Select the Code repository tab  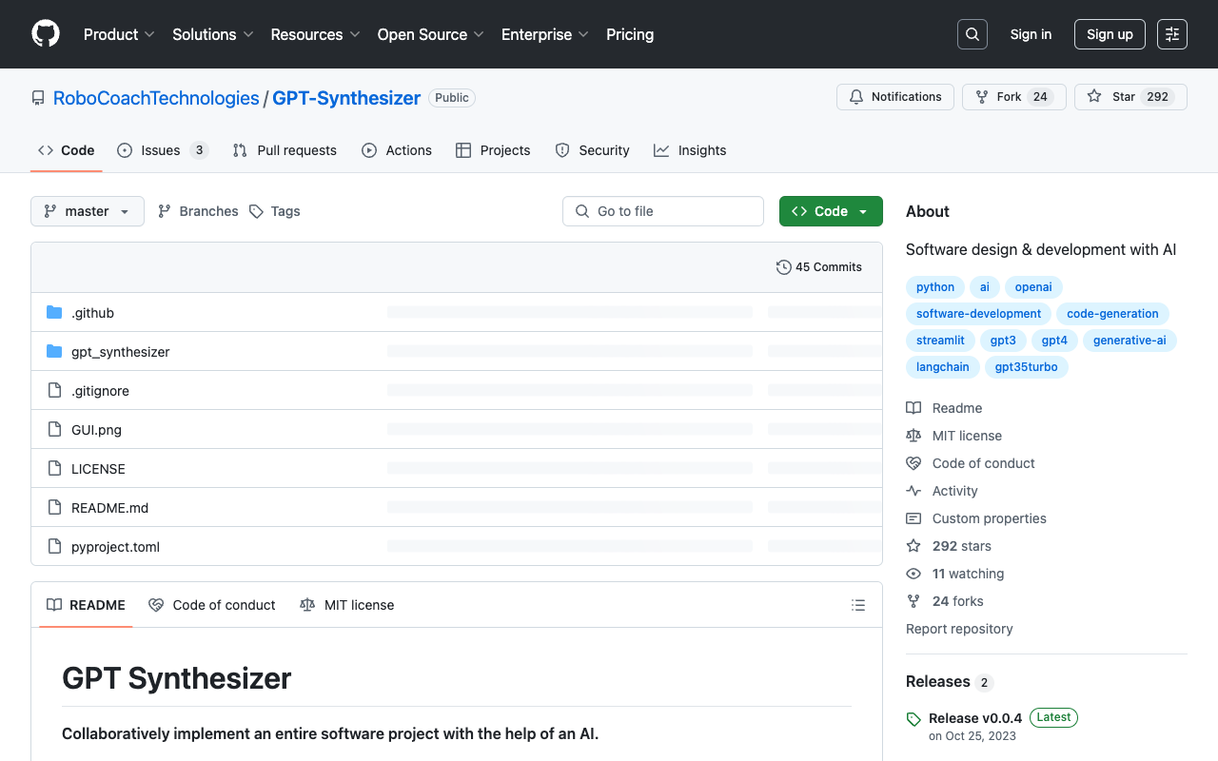click(67, 150)
